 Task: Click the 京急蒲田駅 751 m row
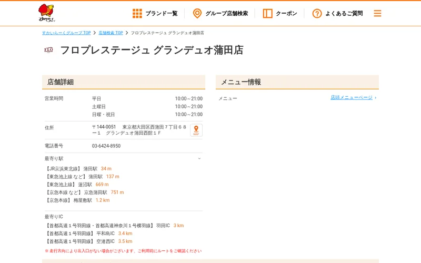[x=84, y=193]
